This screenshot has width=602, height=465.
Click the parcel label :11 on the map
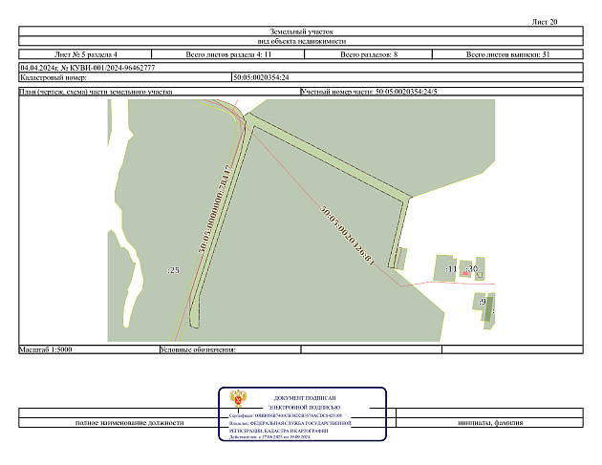451,270
